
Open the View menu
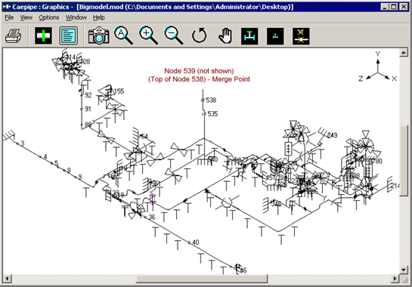pyautogui.click(x=26, y=17)
